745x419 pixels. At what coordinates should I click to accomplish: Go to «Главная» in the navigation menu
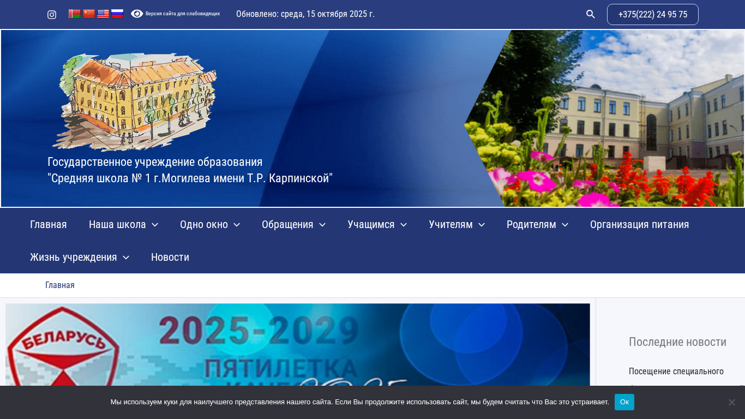[49, 224]
